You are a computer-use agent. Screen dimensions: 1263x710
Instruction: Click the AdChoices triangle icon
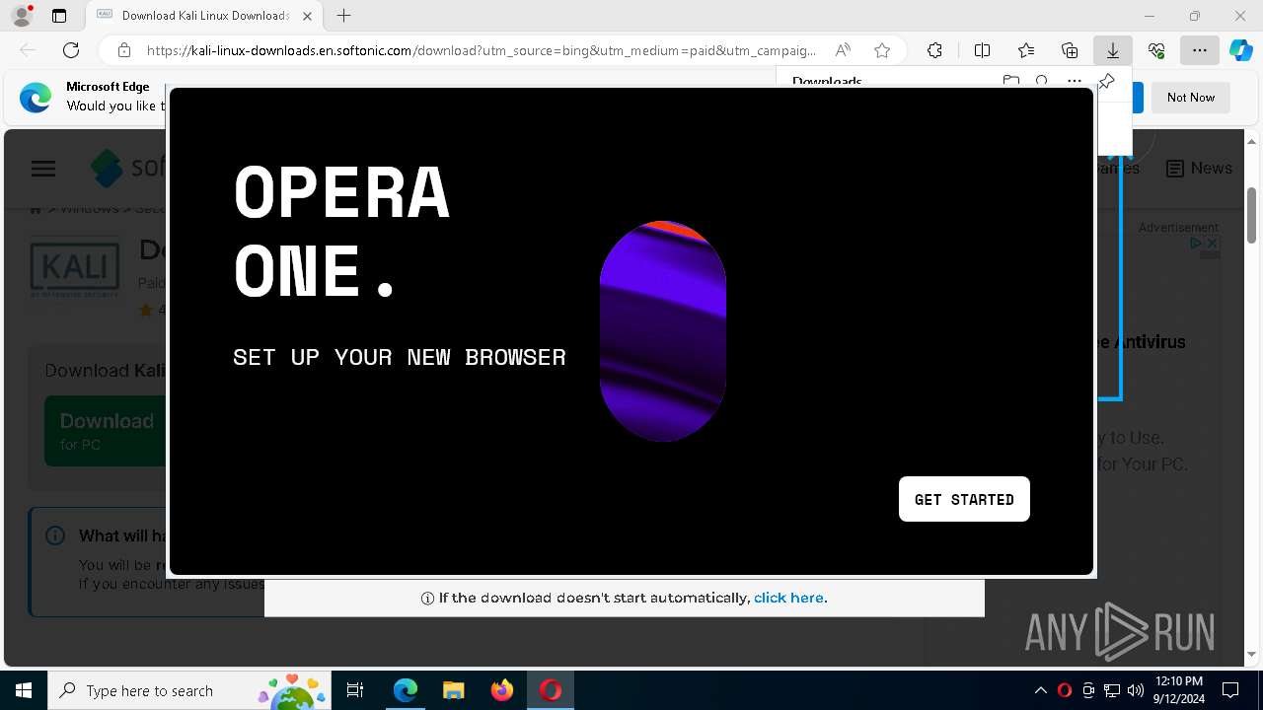[1196, 243]
